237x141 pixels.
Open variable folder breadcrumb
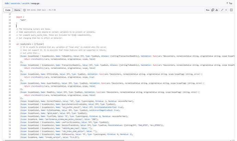pyautogui.click(x=25, y=3)
